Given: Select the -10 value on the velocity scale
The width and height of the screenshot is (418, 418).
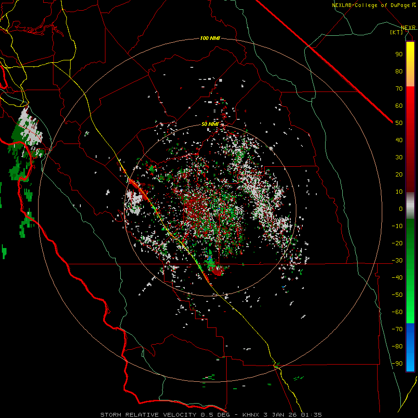Looking at the screenshot, I should [x=397, y=226].
